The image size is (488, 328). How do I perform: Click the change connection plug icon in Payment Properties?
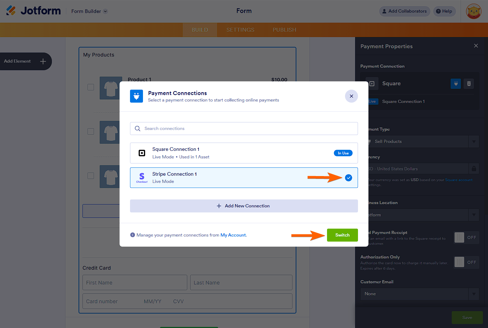(x=456, y=84)
